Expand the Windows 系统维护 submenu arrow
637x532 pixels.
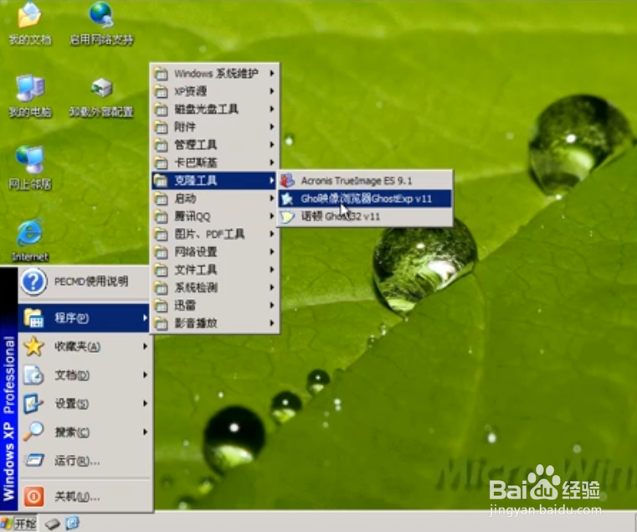pos(272,73)
